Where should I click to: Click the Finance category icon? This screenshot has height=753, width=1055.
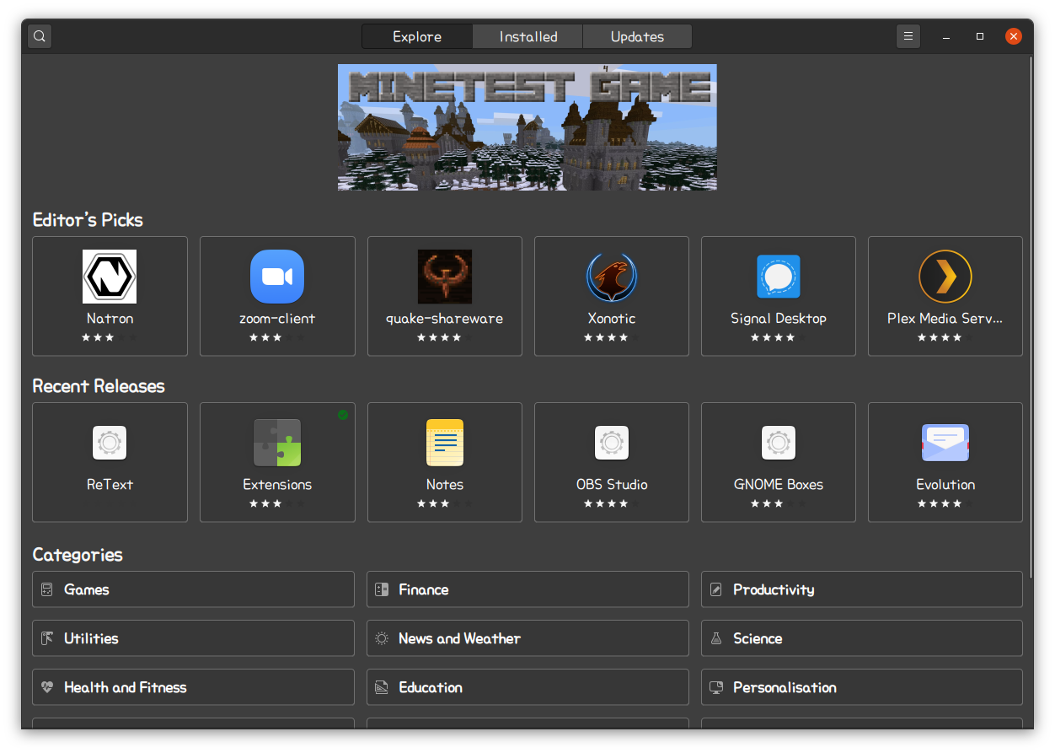point(382,589)
